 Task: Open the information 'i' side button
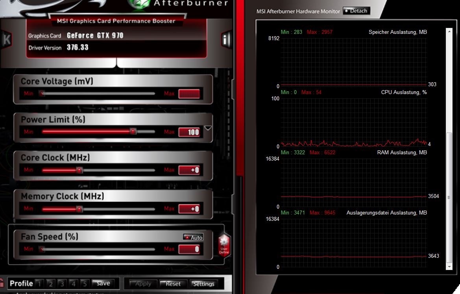click(225, 39)
